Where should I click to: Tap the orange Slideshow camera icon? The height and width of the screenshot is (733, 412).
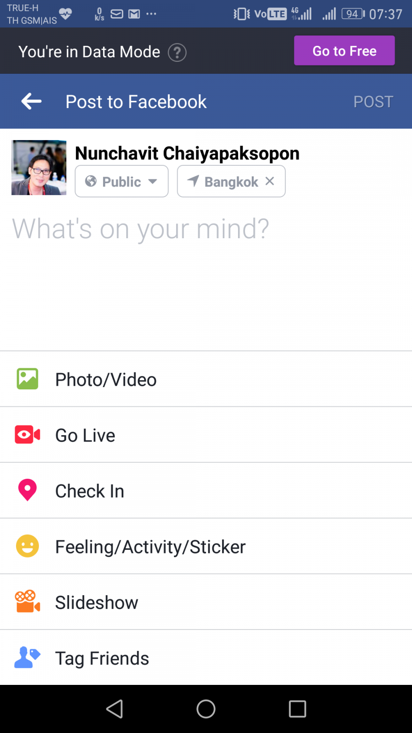pyautogui.click(x=27, y=602)
